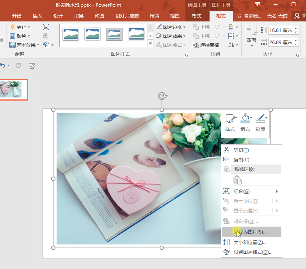Edit the height field showing 16.81 厘米
This screenshot has height=269, width=306.
[281, 30]
